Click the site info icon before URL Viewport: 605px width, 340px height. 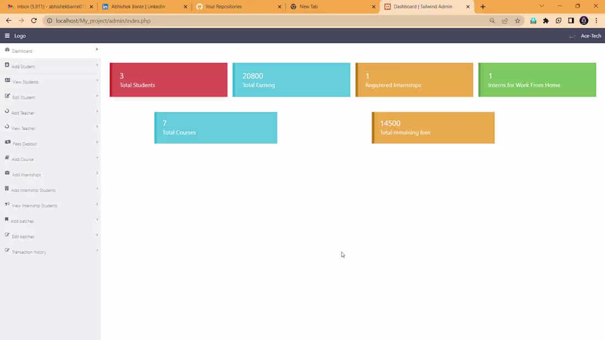[x=50, y=21]
